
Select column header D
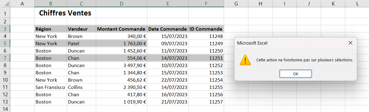click(x=122, y=4)
